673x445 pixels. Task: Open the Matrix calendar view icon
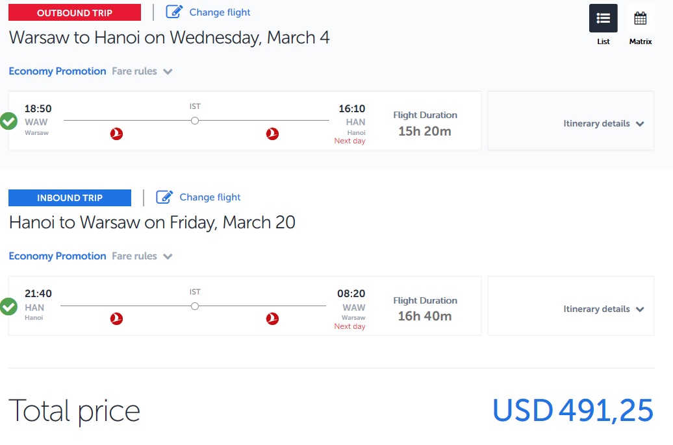point(640,18)
